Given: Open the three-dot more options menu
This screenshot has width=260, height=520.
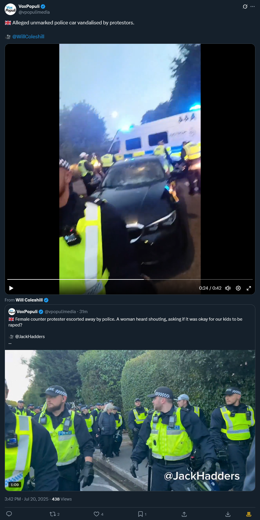Looking at the screenshot, I should click(x=252, y=6).
